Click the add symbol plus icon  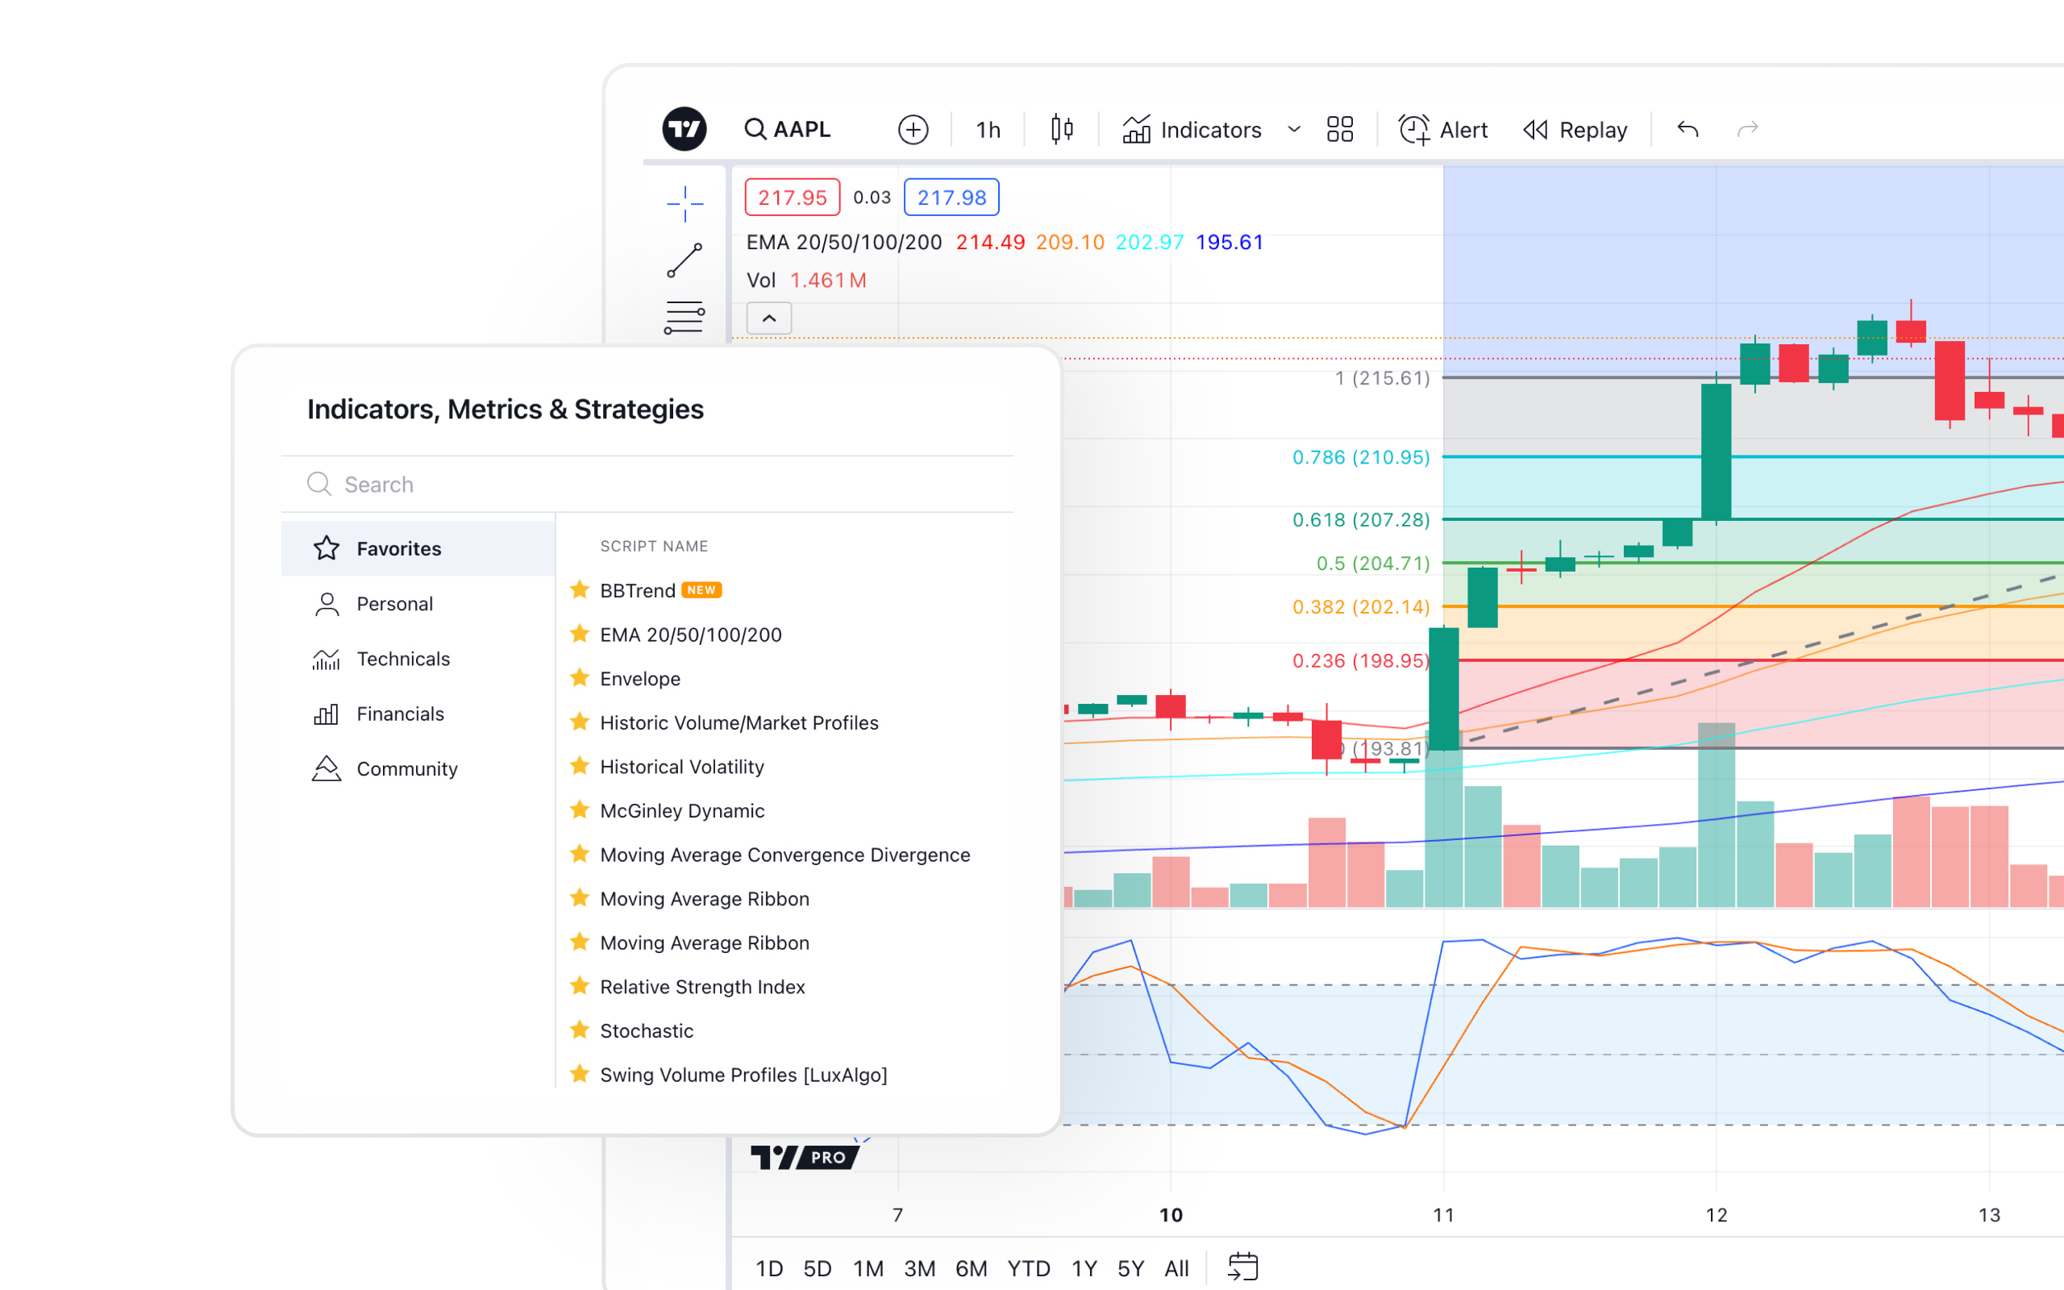tap(913, 130)
